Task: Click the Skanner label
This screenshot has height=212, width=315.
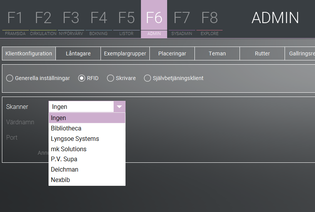Action: [17, 107]
